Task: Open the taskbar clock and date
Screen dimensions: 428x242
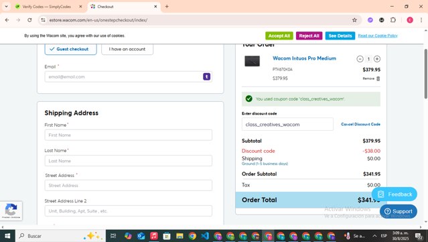Action: 401,236
